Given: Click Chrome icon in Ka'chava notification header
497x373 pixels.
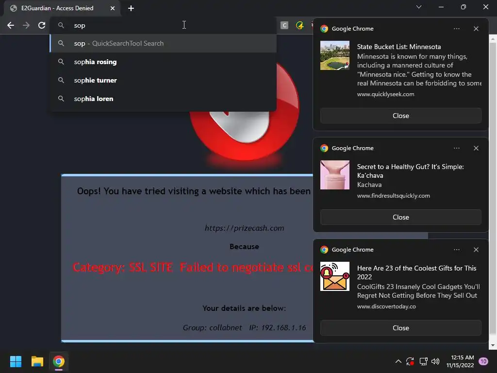Looking at the screenshot, I should (x=324, y=148).
